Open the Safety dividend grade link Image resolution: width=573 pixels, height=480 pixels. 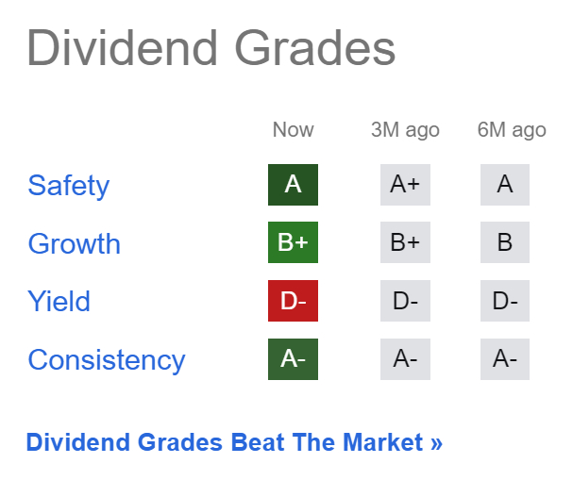click(x=68, y=185)
